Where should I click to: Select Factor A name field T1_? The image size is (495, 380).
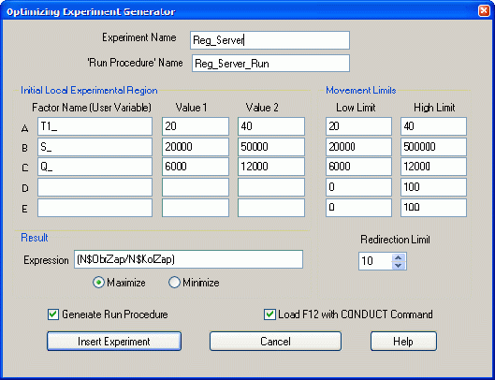[95, 126]
